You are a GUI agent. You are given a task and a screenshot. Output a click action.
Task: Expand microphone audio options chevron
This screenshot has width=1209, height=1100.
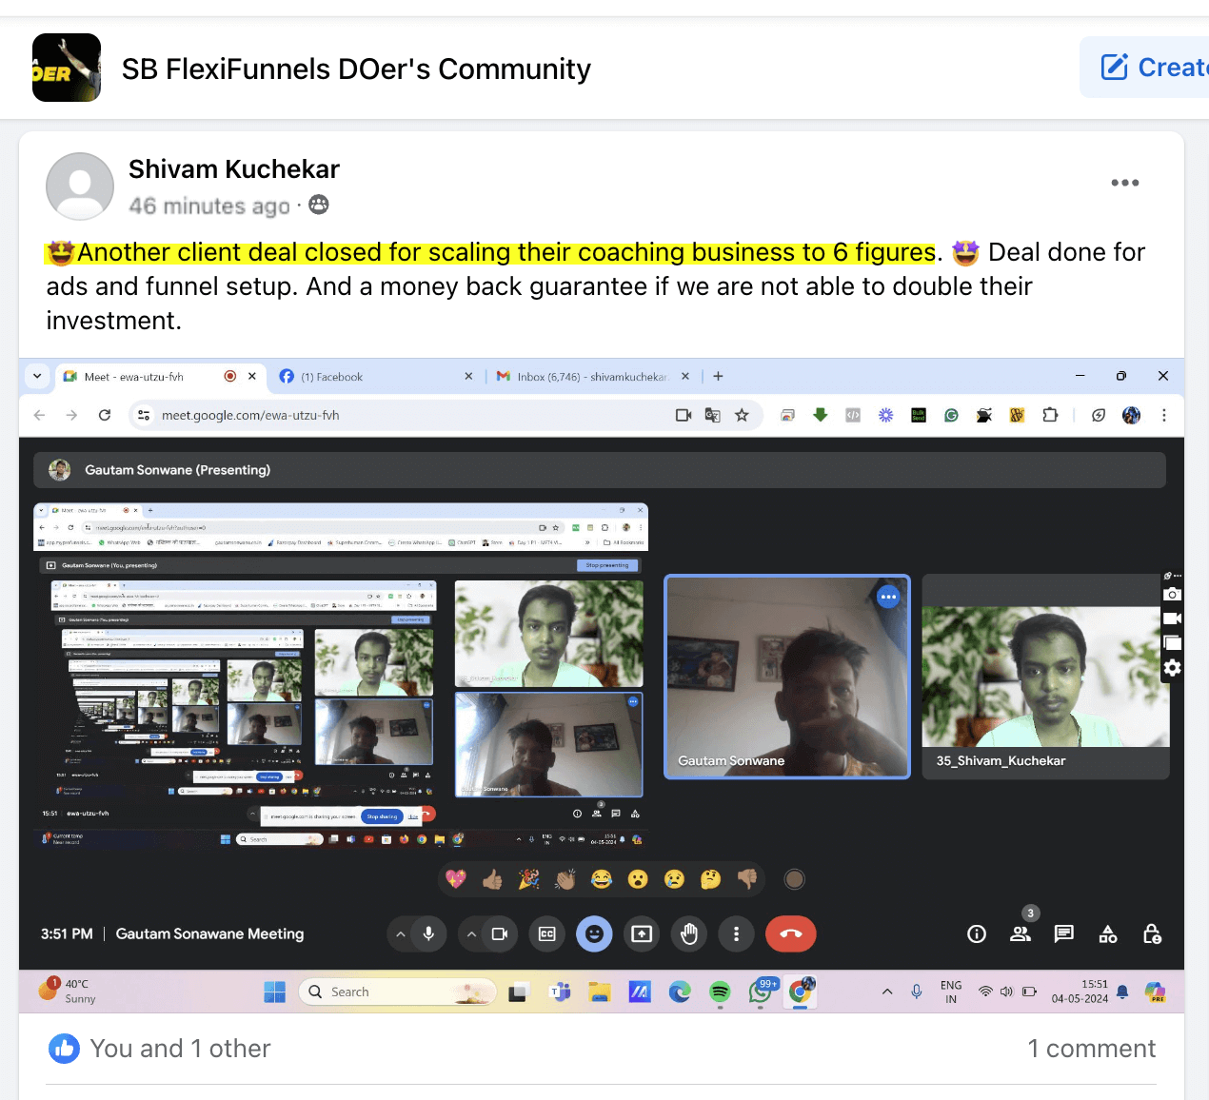coord(400,933)
